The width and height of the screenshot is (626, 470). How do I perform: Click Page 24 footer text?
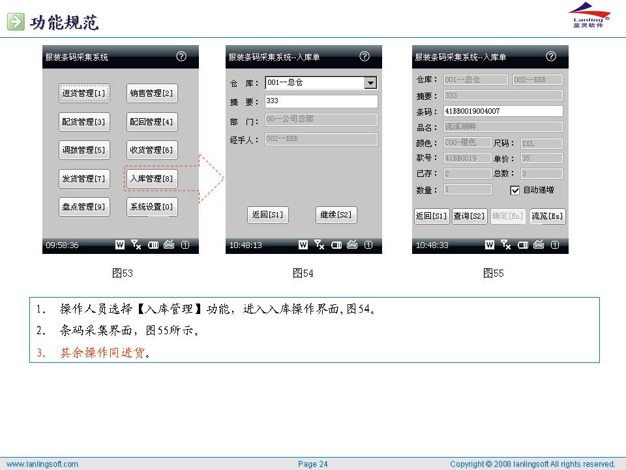(312, 464)
